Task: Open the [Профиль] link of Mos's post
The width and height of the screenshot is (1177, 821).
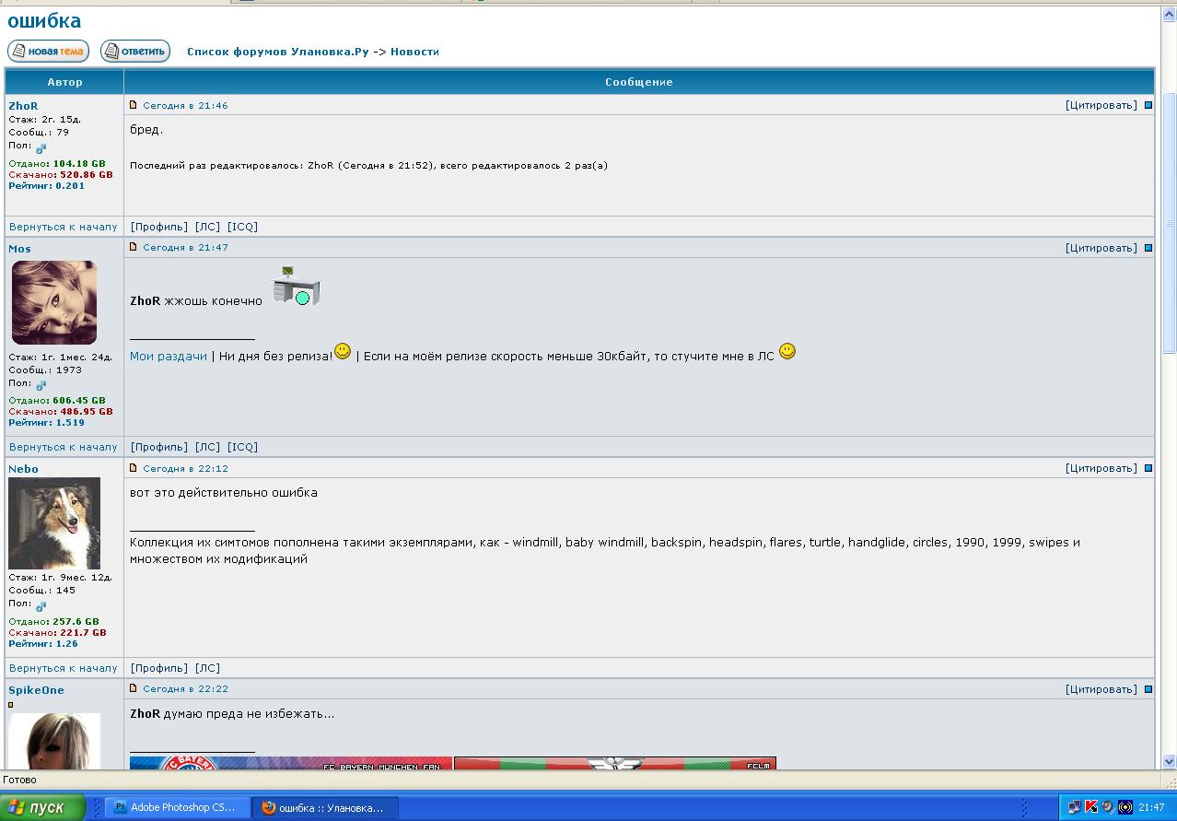Action: (x=159, y=447)
